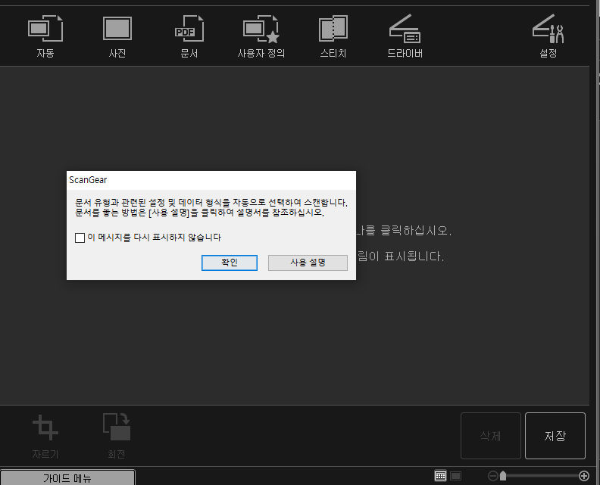Open the 드라이버 scanner driver
The width and height of the screenshot is (600, 485).
pos(405,36)
